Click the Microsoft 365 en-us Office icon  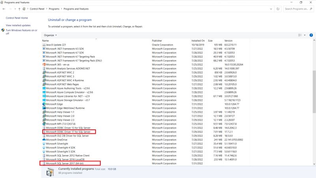point(44,64)
